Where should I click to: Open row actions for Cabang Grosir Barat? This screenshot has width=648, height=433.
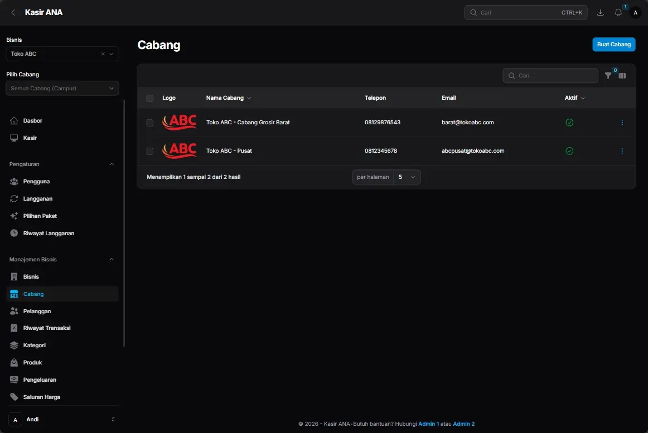coord(622,122)
